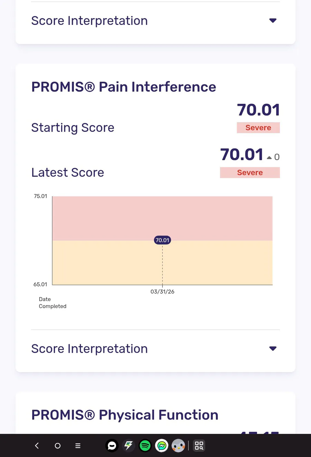Tap the PROMIS® Physical Function heading
The image size is (311, 457).
(x=125, y=415)
